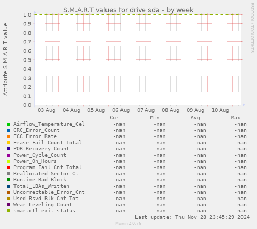
Task: Select the Power_Cycle_Count legend label
Action: [40, 155]
